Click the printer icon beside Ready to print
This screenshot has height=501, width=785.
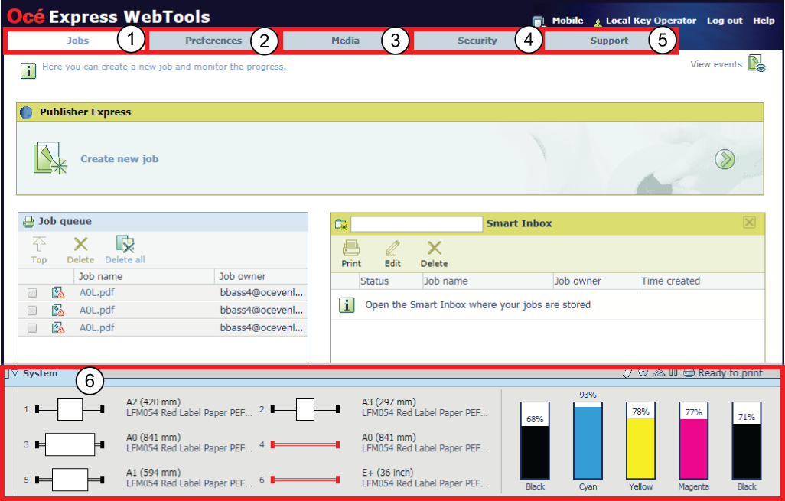tap(689, 372)
